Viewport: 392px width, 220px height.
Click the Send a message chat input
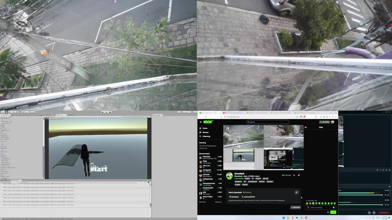[321, 207]
